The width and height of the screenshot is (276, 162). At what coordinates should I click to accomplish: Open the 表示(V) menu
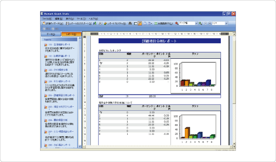(x=70, y=19)
